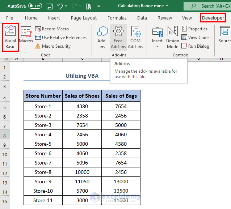The image size is (231, 209).
Task: Expand the Redo history dropdown
Action: [x=80, y=6]
